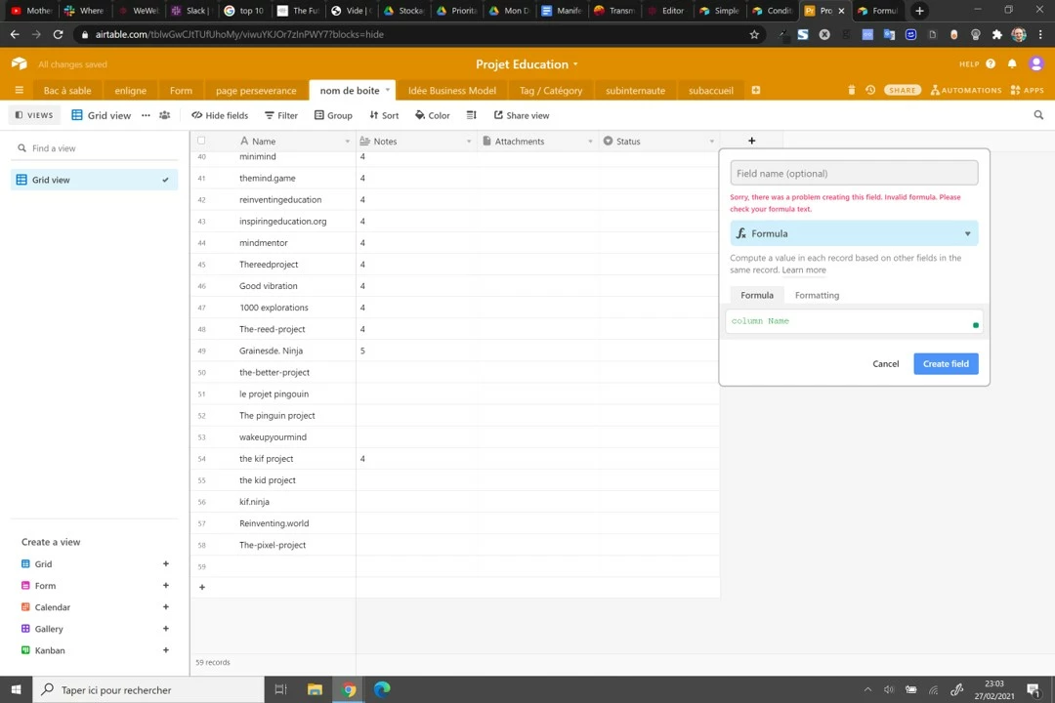This screenshot has width=1055, height=703.
Task: Add a new record row plus
Action: [x=202, y=587]
